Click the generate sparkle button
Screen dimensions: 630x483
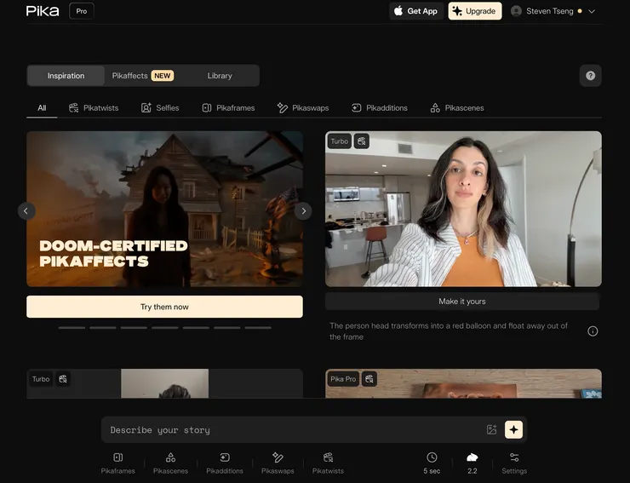513,429
